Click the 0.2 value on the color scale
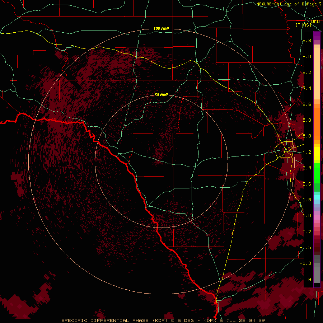This screenshot has height=323, width=323. click(307, 231)
